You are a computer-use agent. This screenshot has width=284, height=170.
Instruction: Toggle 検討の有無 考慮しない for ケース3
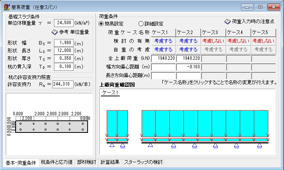213,41
